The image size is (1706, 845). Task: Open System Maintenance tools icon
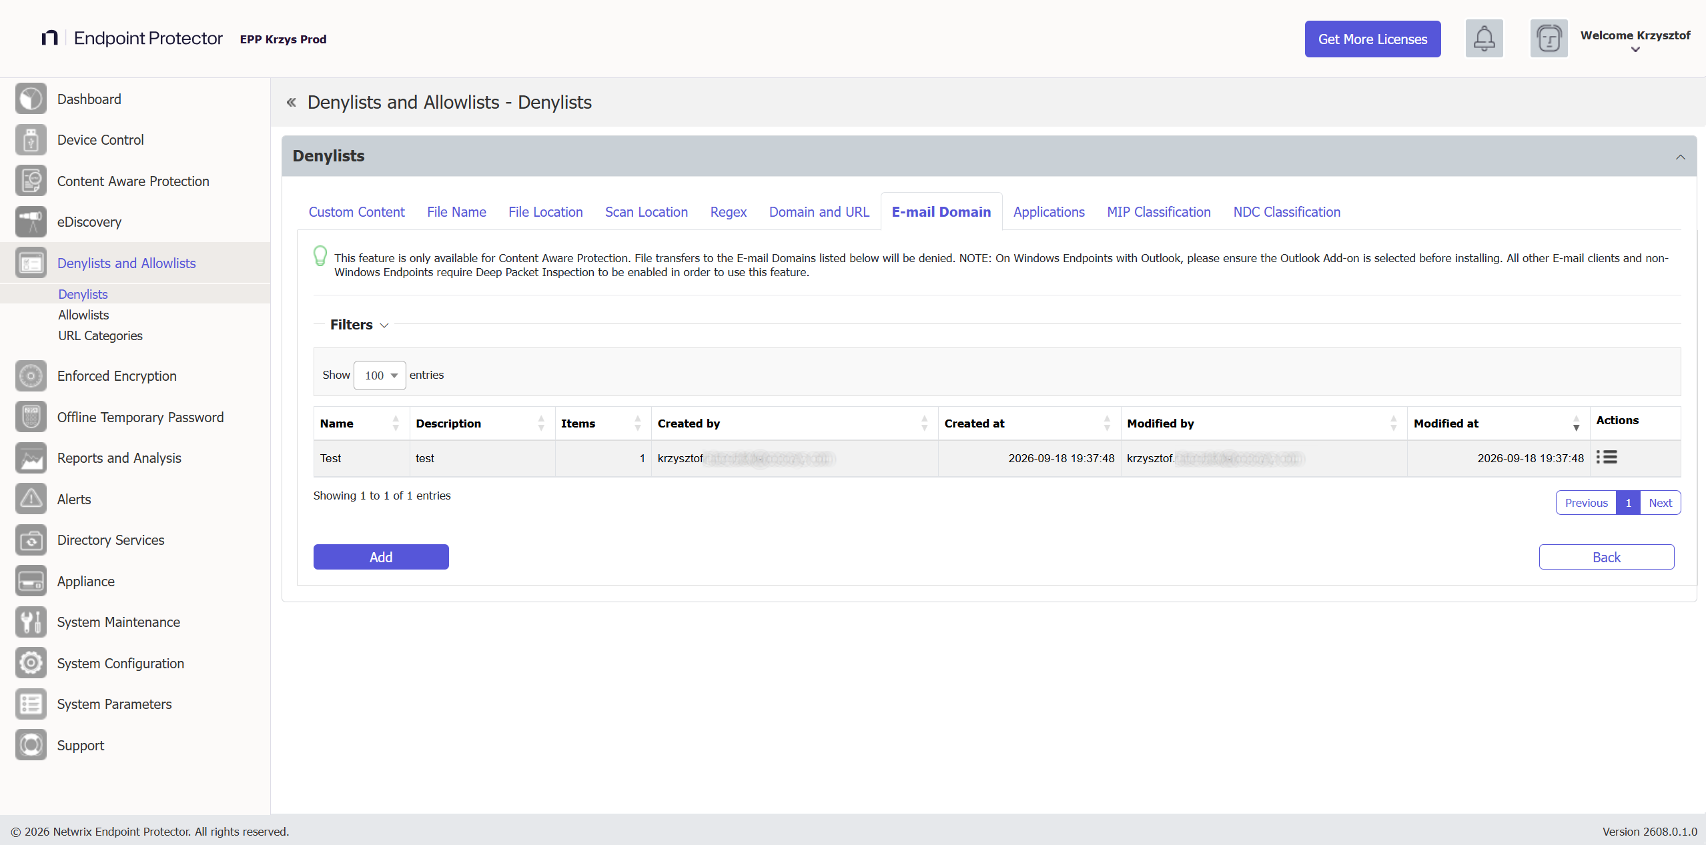[31, 622]
